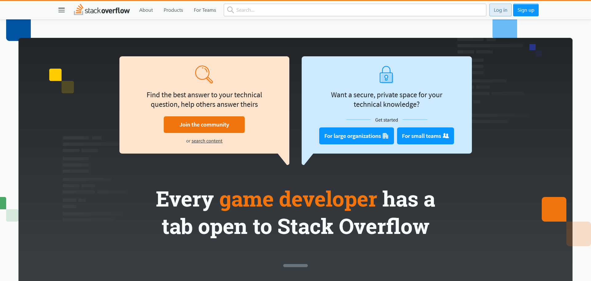Focus the Search input field
The image size is (591, 281).
click(357, 10)
